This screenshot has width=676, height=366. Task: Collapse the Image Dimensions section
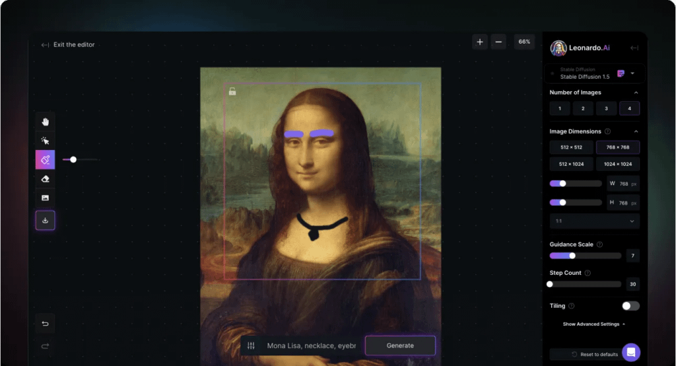(636, 131)
